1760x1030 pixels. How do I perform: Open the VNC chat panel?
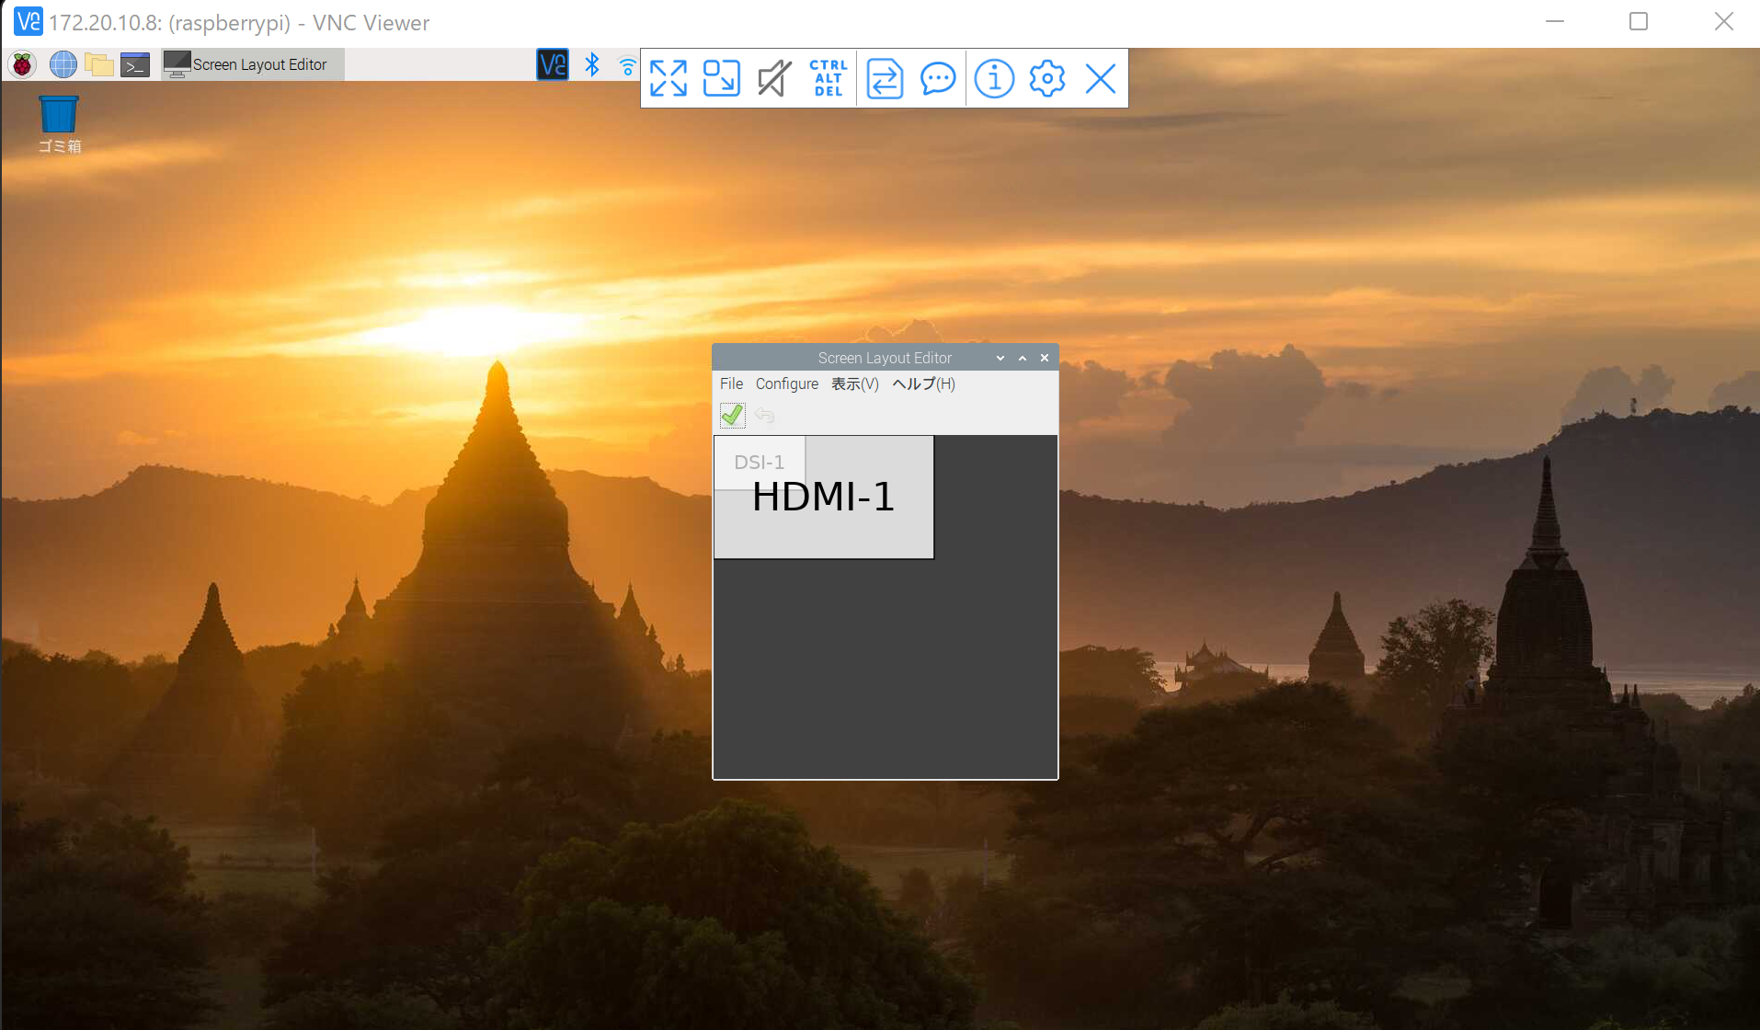point(938,78)
